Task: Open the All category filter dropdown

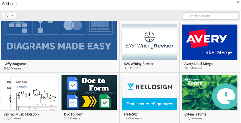Action: (9, 16)
